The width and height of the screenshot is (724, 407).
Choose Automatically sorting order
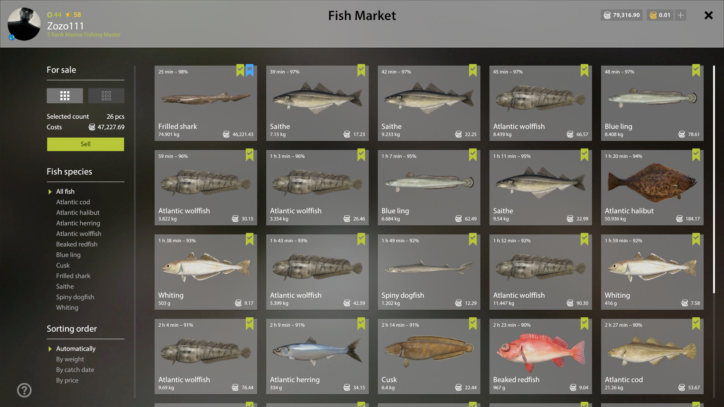coord(76,349)
